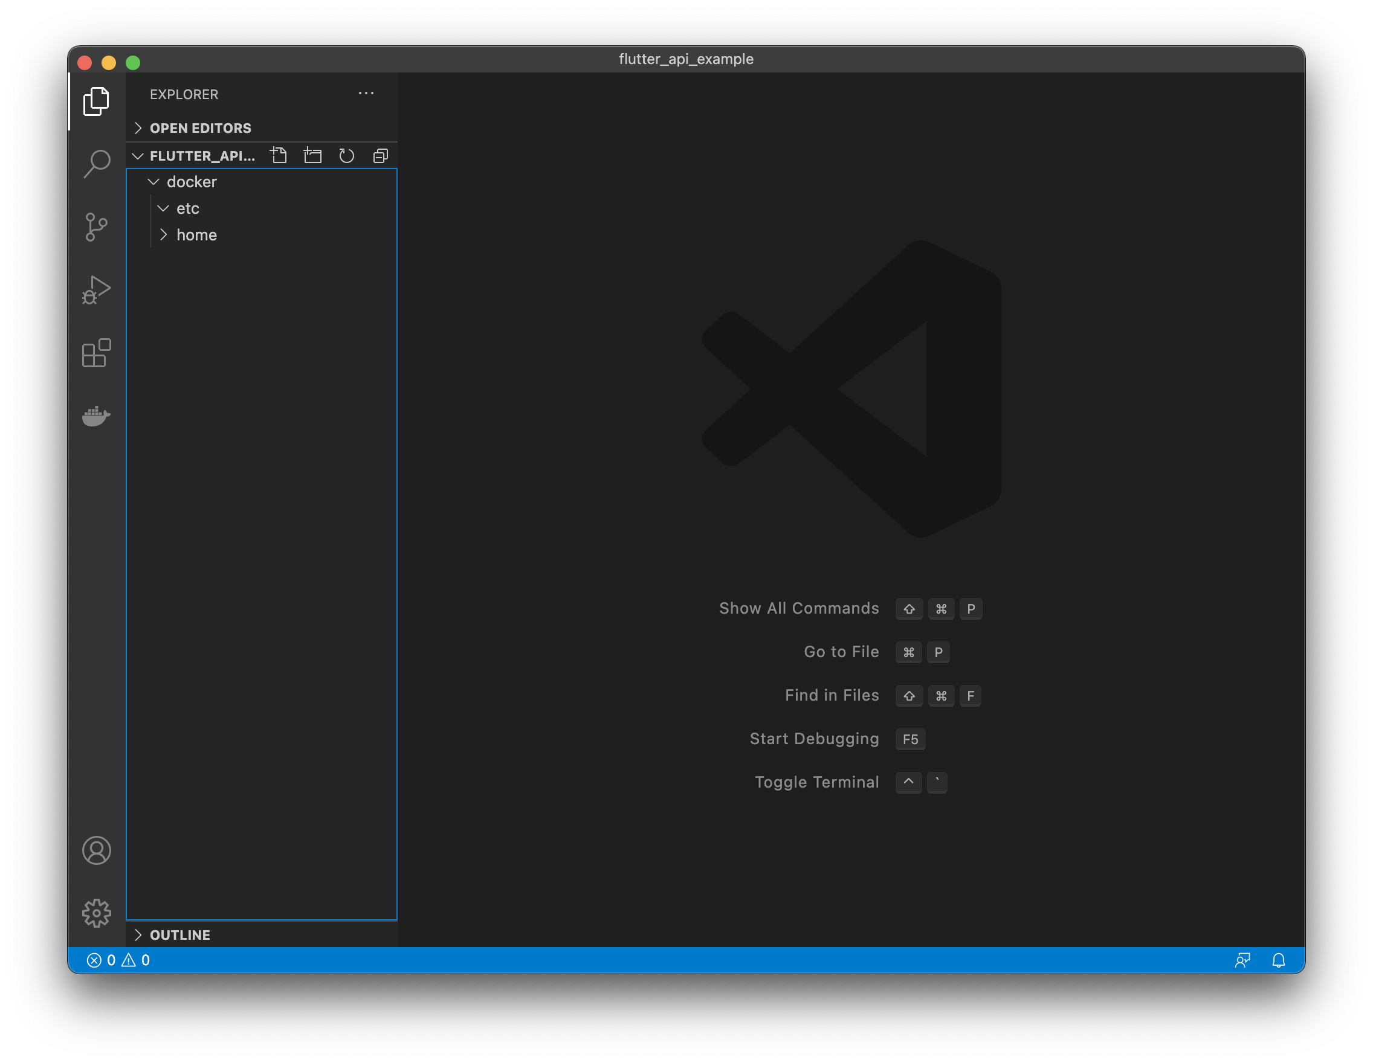Screen dimensions: 1373x1063
Task: Collapse the etc folder
Action: click(187, 208)
